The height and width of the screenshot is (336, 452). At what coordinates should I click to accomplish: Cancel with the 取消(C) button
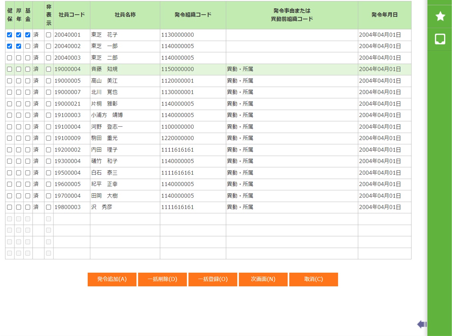click(x=314, y=279)
